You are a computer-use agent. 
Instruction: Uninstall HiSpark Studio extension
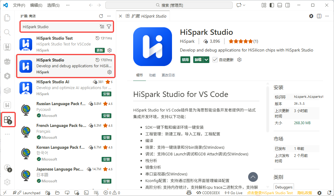point(198,60)
